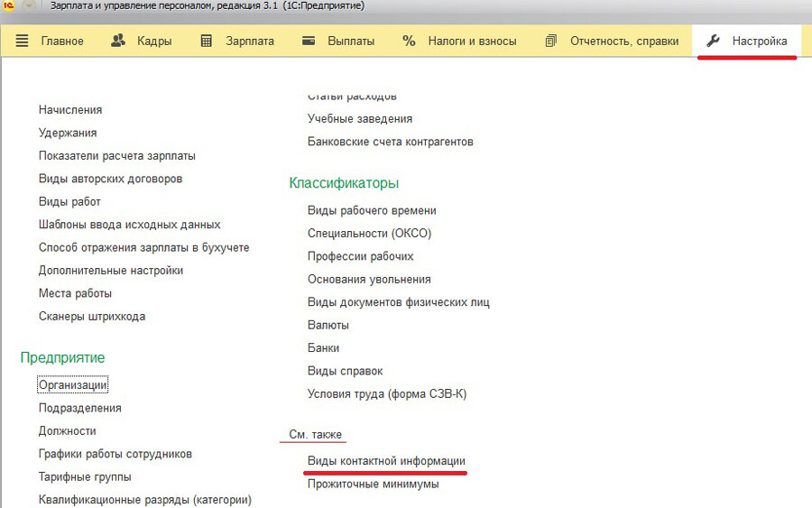
Task: Open the Места работы link
Action: [75, 293]
